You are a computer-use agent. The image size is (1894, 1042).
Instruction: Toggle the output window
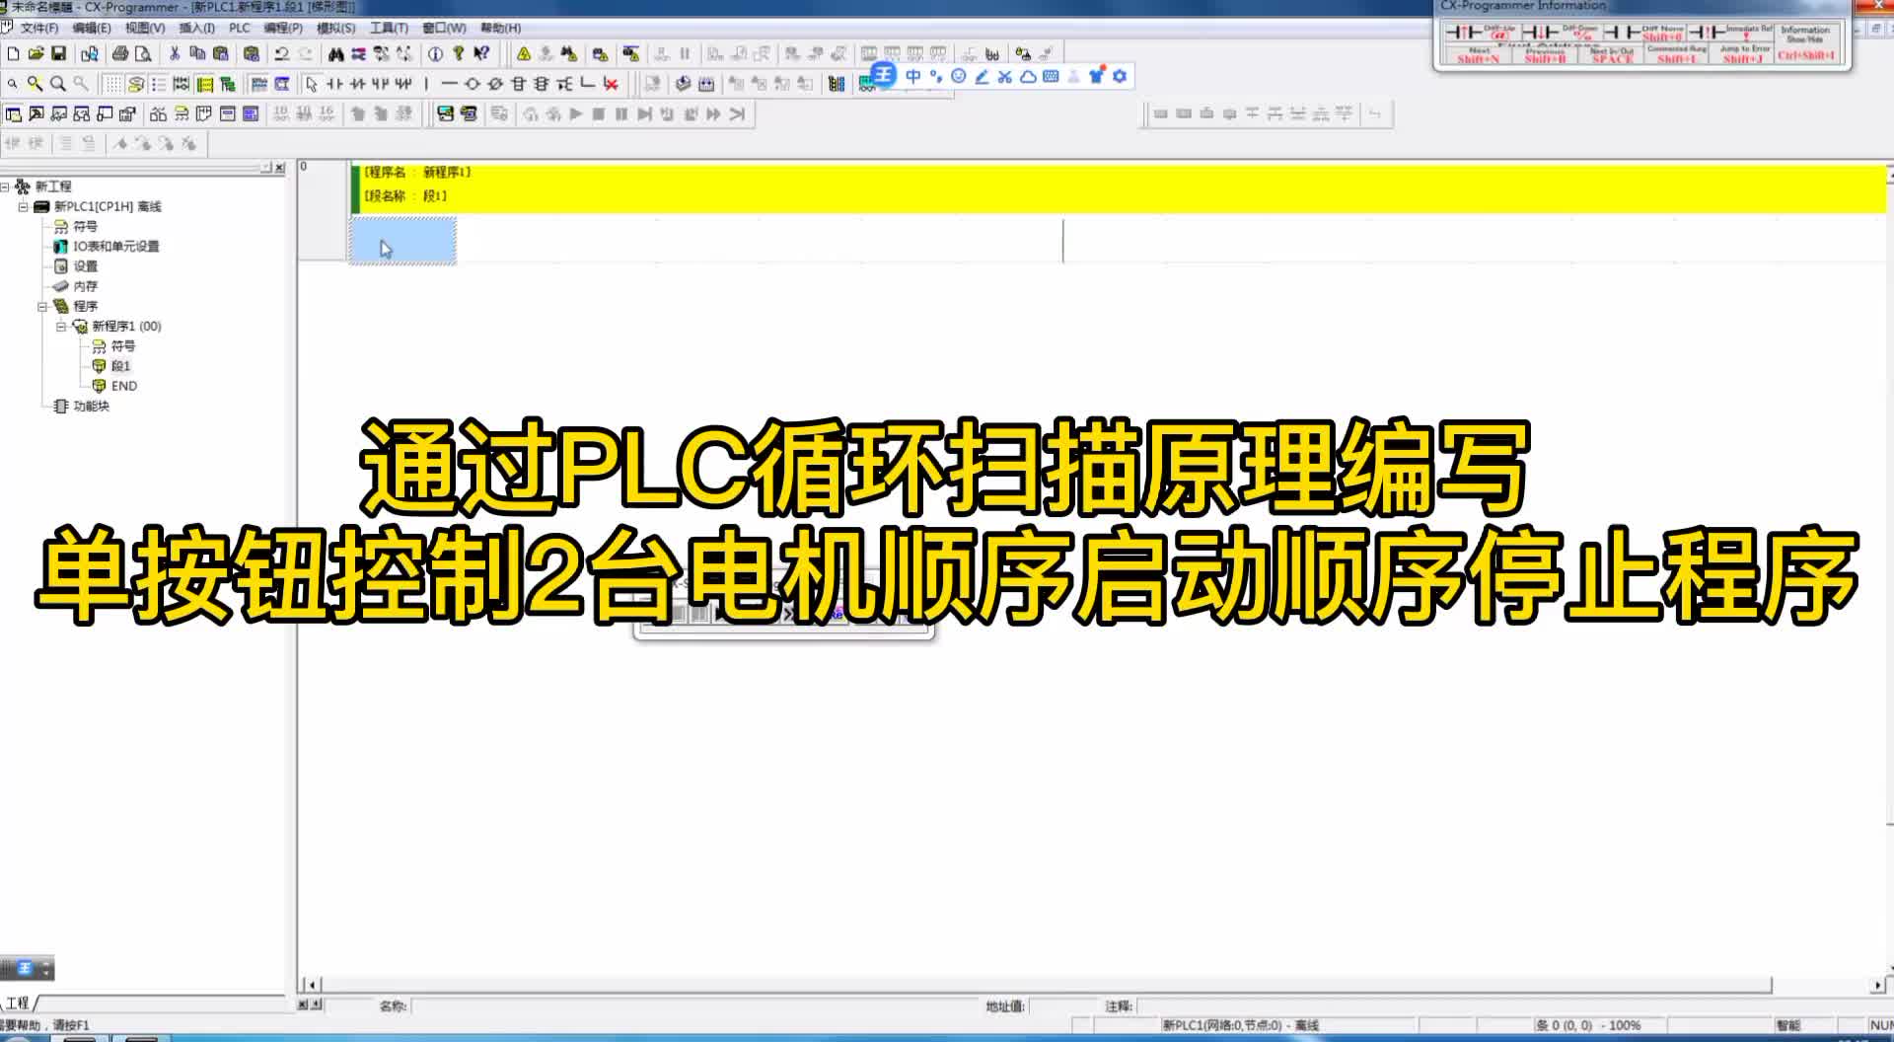36,114
